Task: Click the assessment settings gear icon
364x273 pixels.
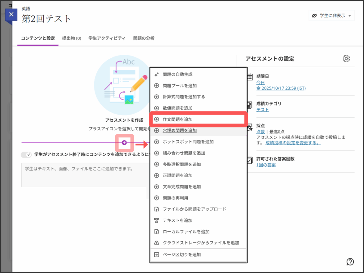Action: point(346,59)
